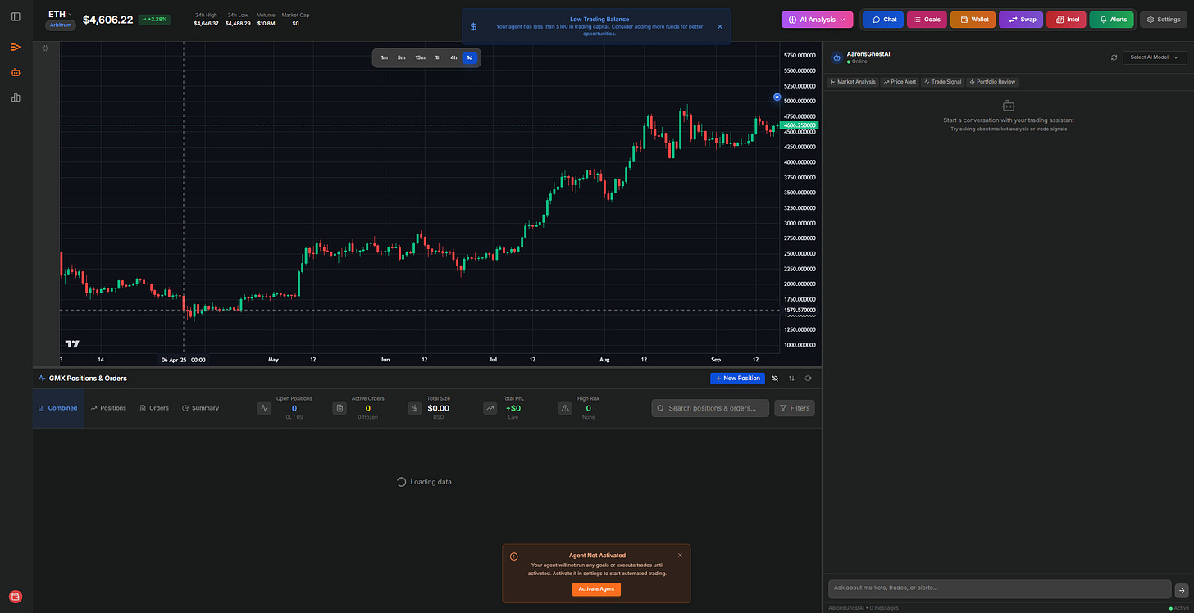1194x613 pixels.
Task: Open the Goals button
Action: pos(927,19)
